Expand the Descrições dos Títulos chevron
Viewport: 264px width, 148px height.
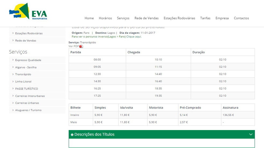(250, 135)
